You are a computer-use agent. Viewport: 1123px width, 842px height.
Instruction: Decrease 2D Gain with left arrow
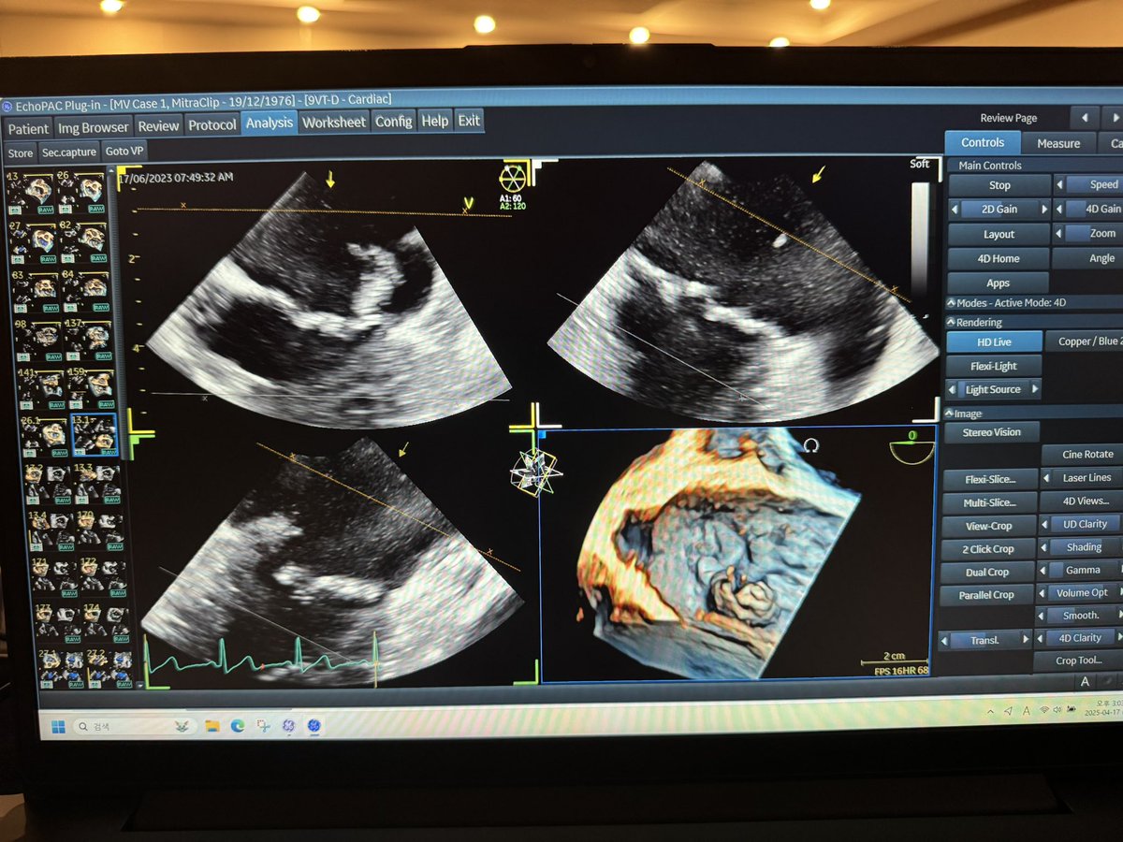(955, 210)
